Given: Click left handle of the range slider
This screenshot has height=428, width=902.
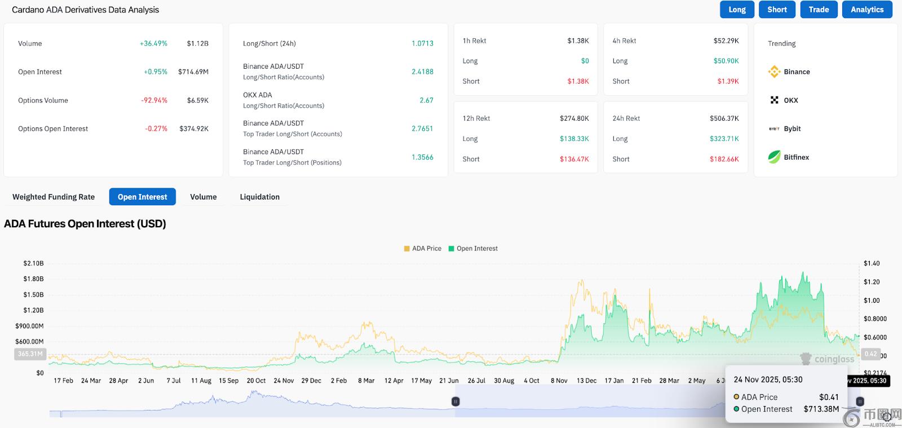Looking at the screenshot, I should (x=456, y=401).
